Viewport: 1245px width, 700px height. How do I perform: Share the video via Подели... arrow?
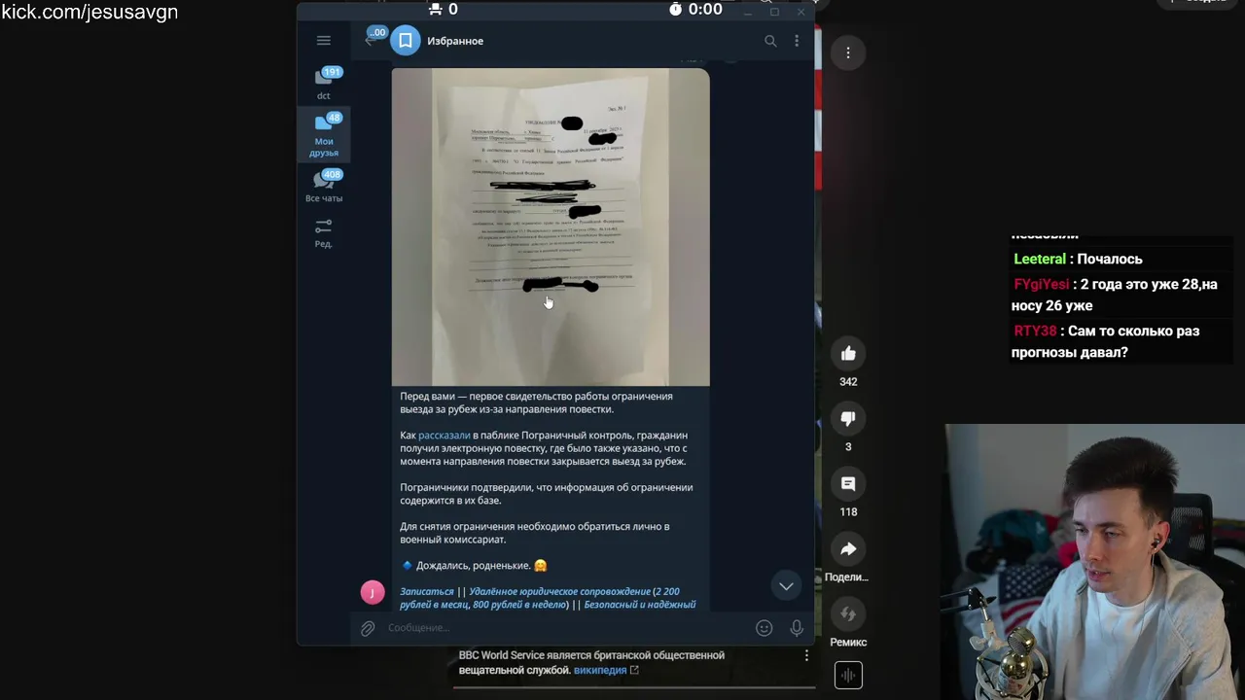(x=848, y=548)
